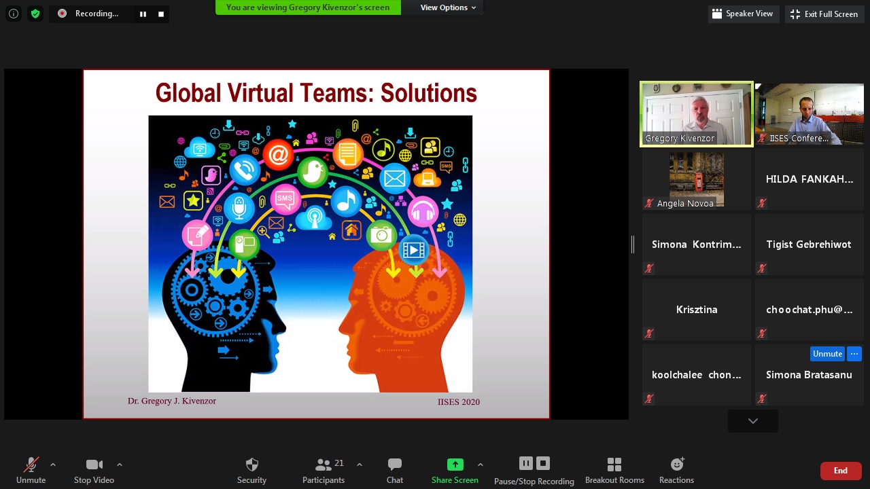Click the muted mic icon on Simona Kontrim tile
The width and height of the screenshot is (870, 489).
[x=649, y=268]
